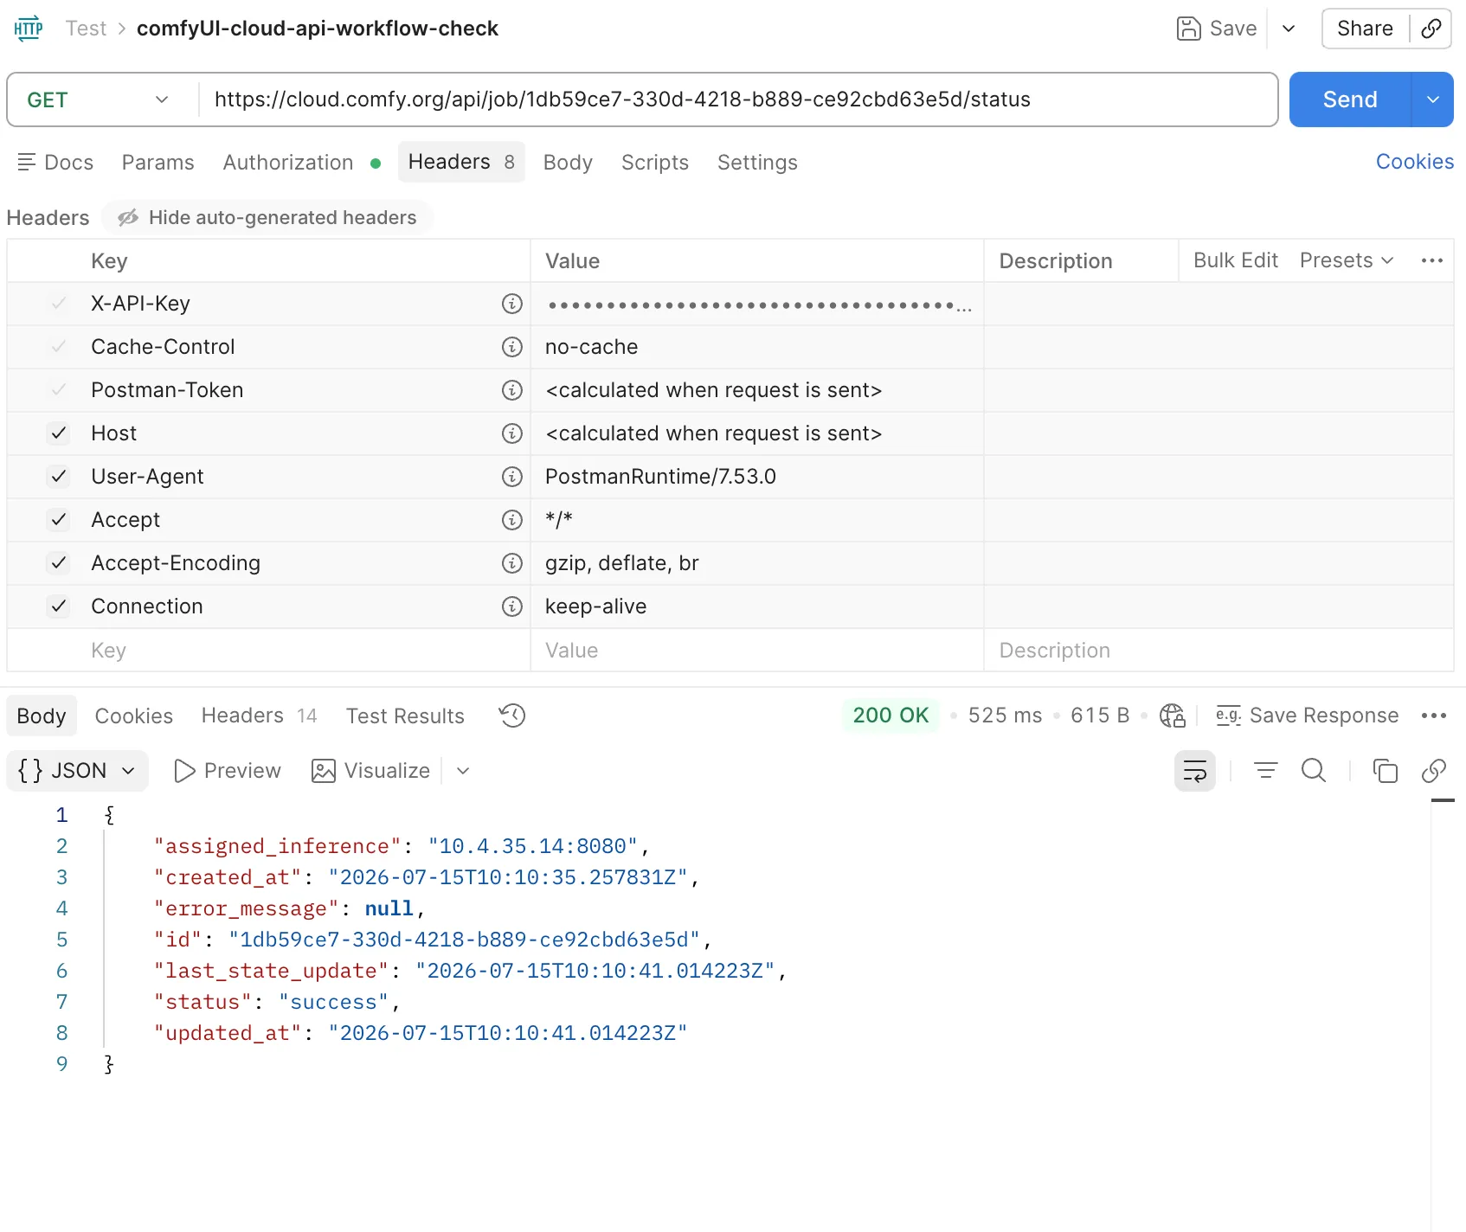Click info icon for Postman-Token header
1466x1232 pixels.
512,390
